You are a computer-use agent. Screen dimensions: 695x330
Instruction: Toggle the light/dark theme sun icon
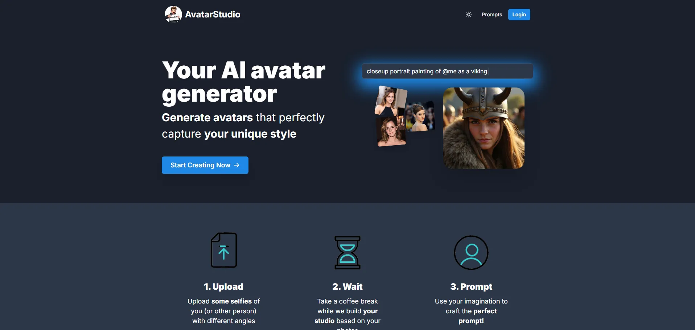pos(469,15)
